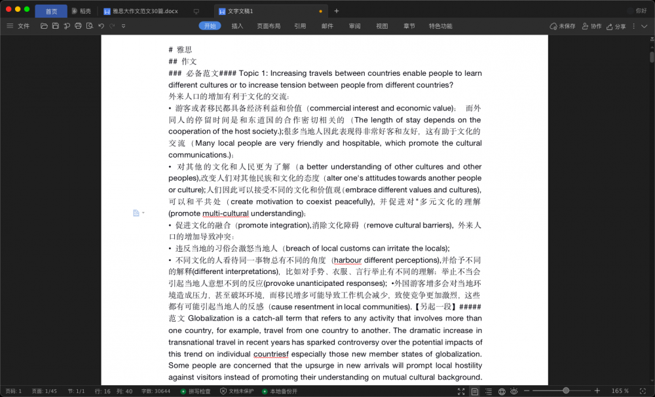Expand the quick access toolbar dropdown
This screenshot has width=655, height=397.
pyautogui.click(x=123, y=26)
